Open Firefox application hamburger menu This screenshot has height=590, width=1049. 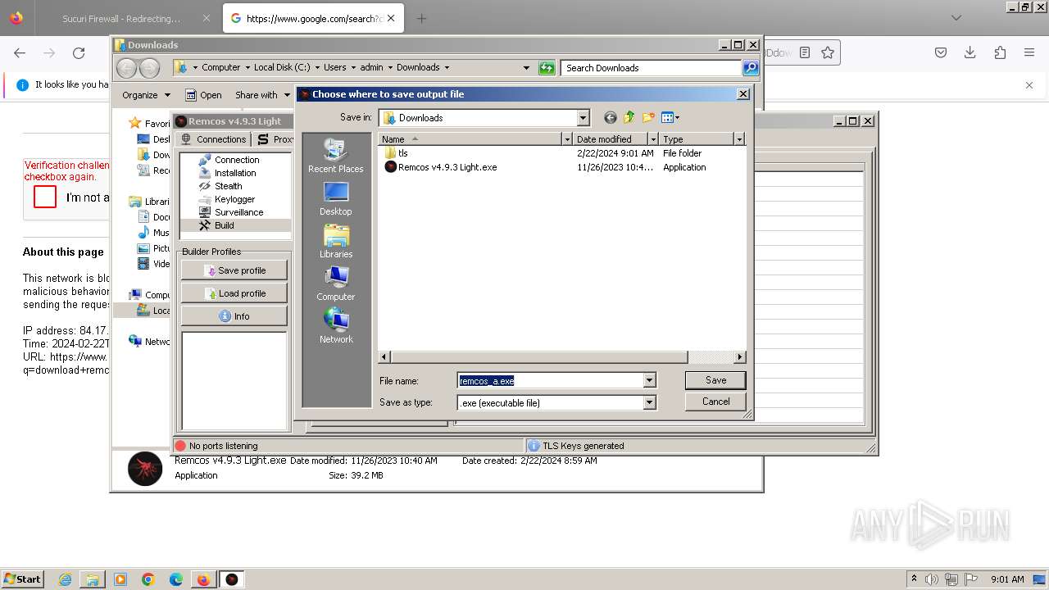point(1029,52)
